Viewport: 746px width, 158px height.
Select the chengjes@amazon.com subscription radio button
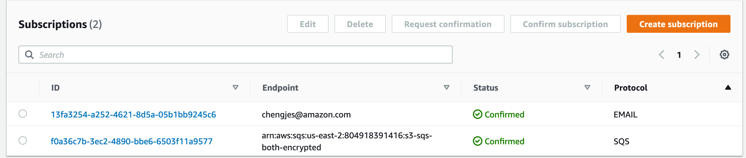(23, 114)
